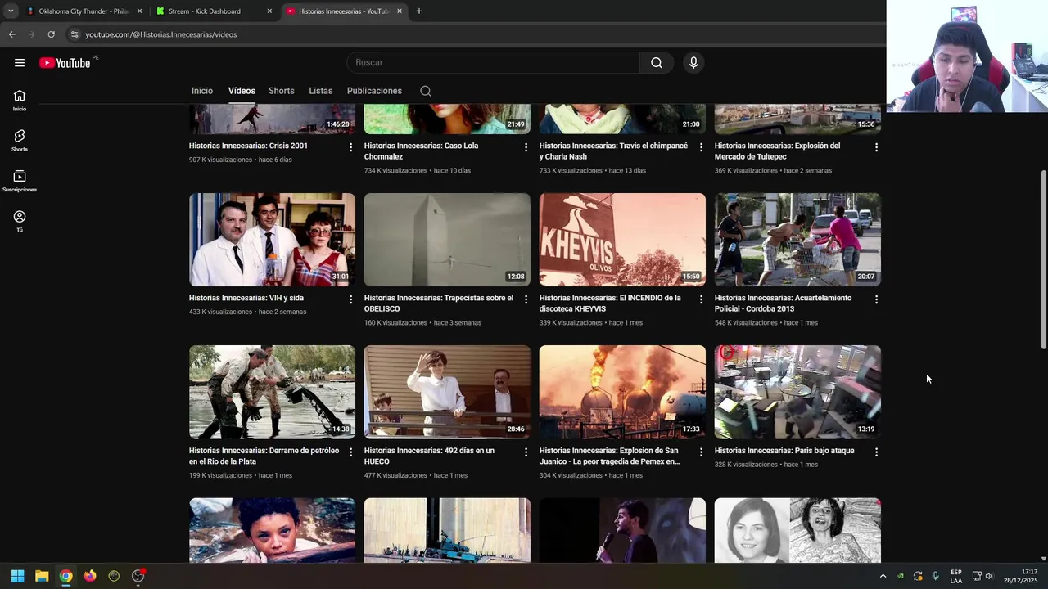
Task: Play Trapecistas sobre el OBELISCO thumbnail
Action: (x=447, y=240)
